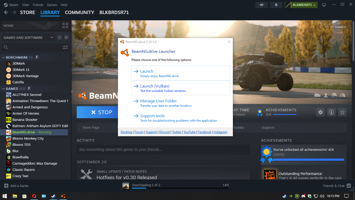The image size is (355, 200).
Task: Open the Friends menu
Action: click(x=38, y=5)
